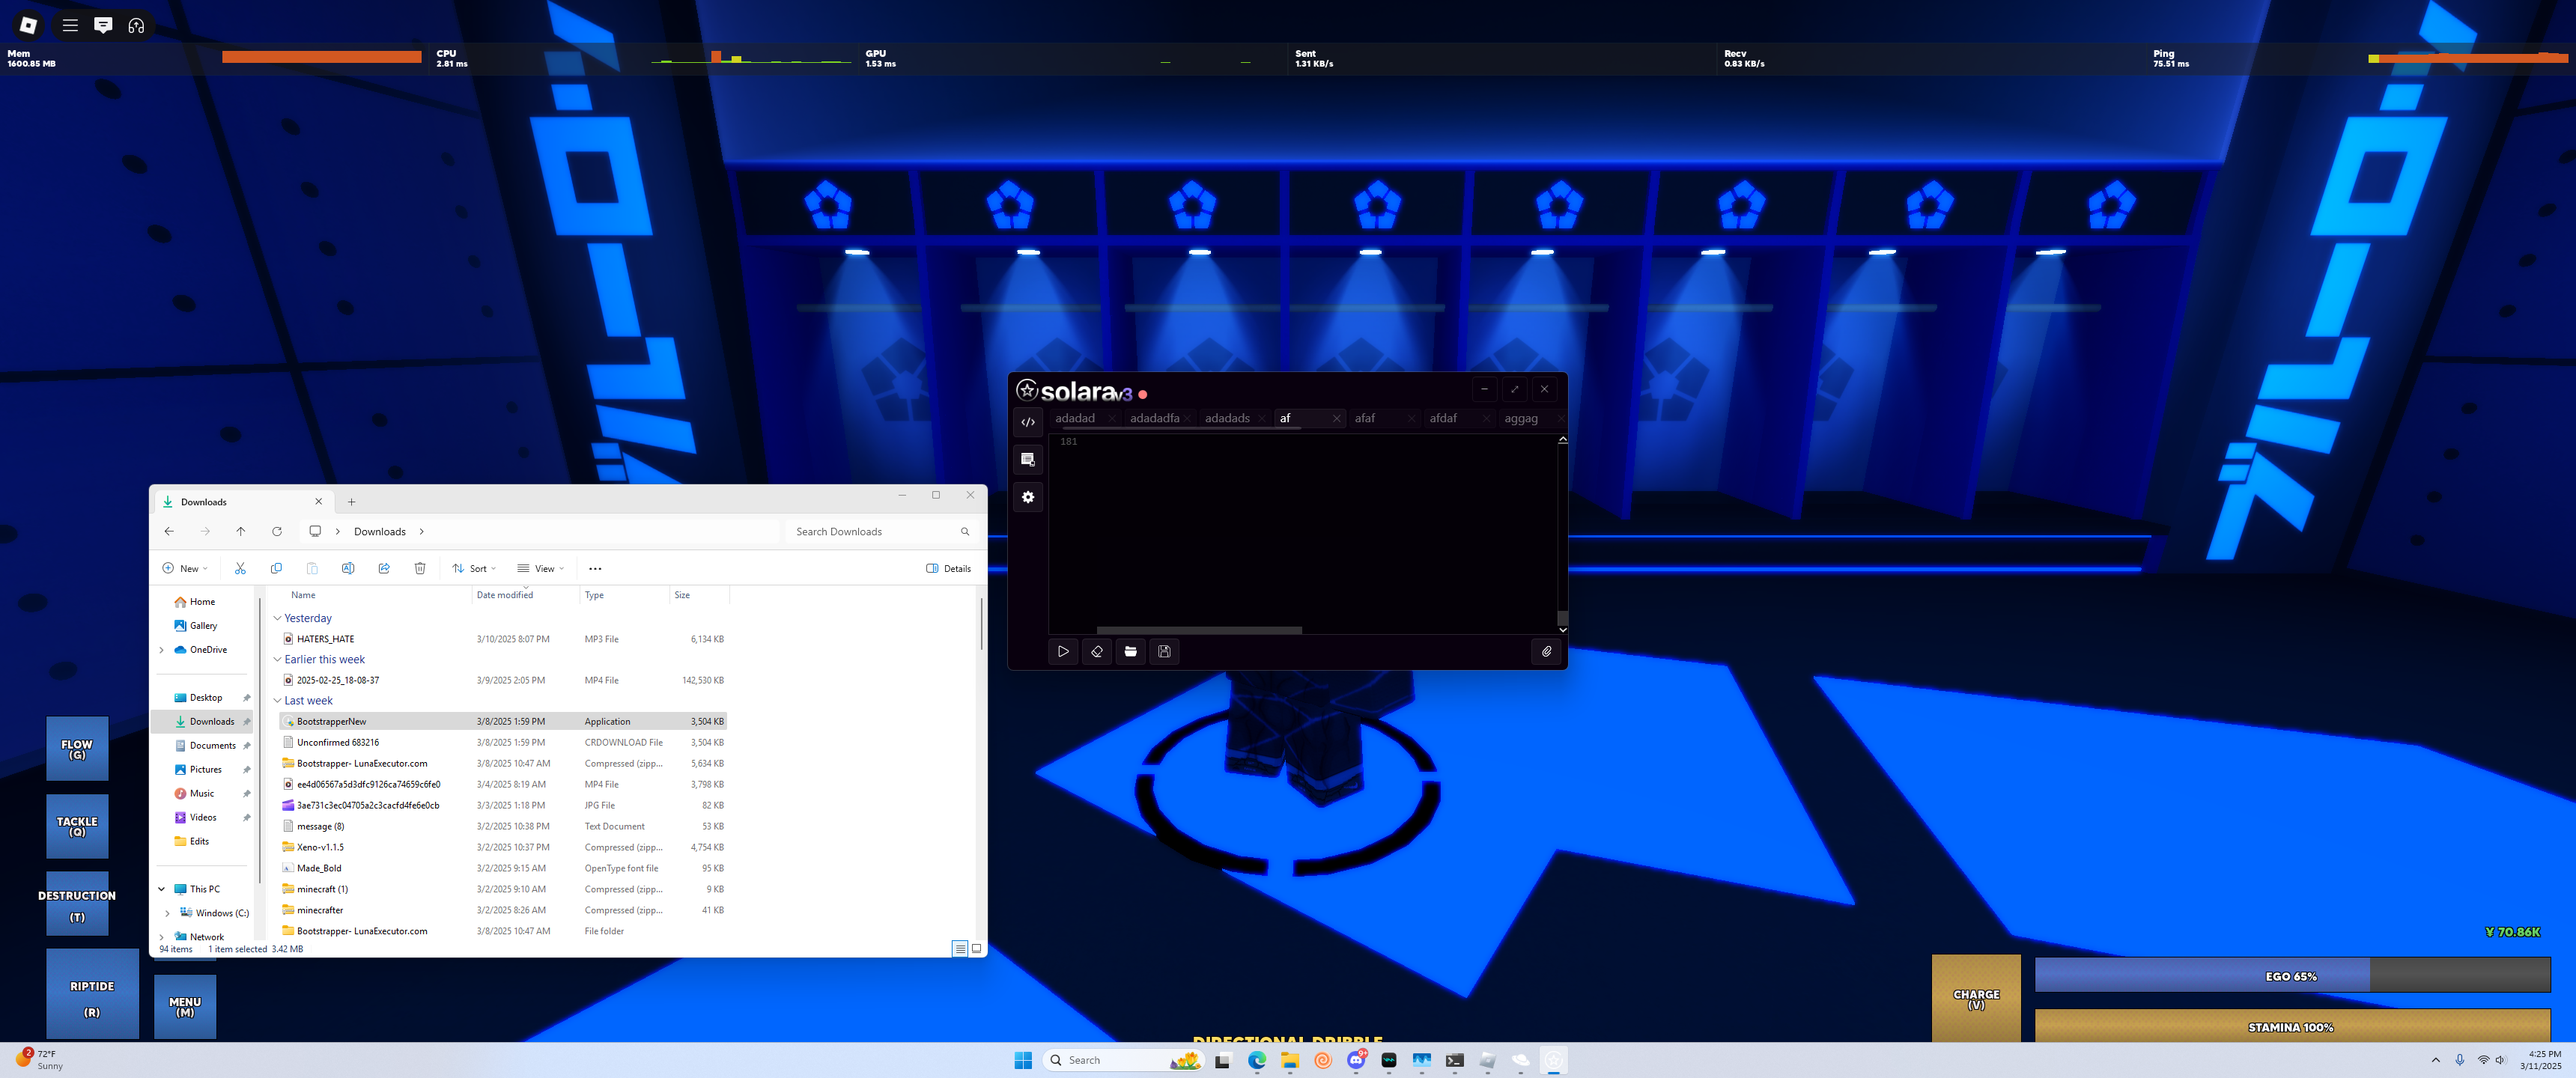Expand the OneDrive tree node
The width and height of the screenshot is (2576, 1078).
[162, 650]
